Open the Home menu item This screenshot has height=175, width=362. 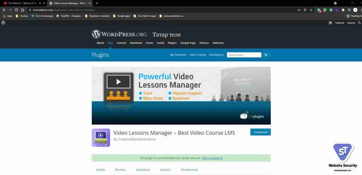[x=150, y=43]
